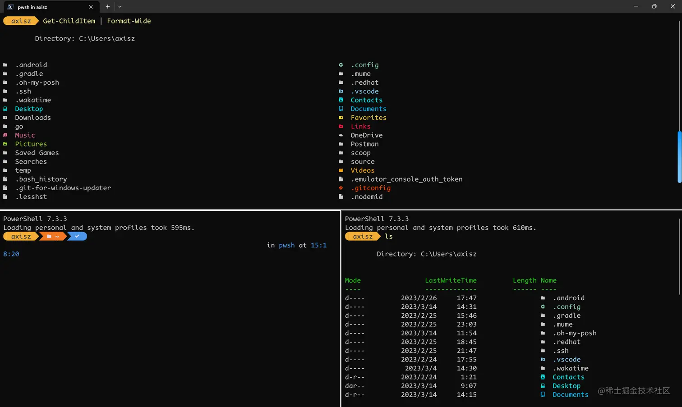Click 'temp' folder name
The image size is (682, 407).
[23, 170]
